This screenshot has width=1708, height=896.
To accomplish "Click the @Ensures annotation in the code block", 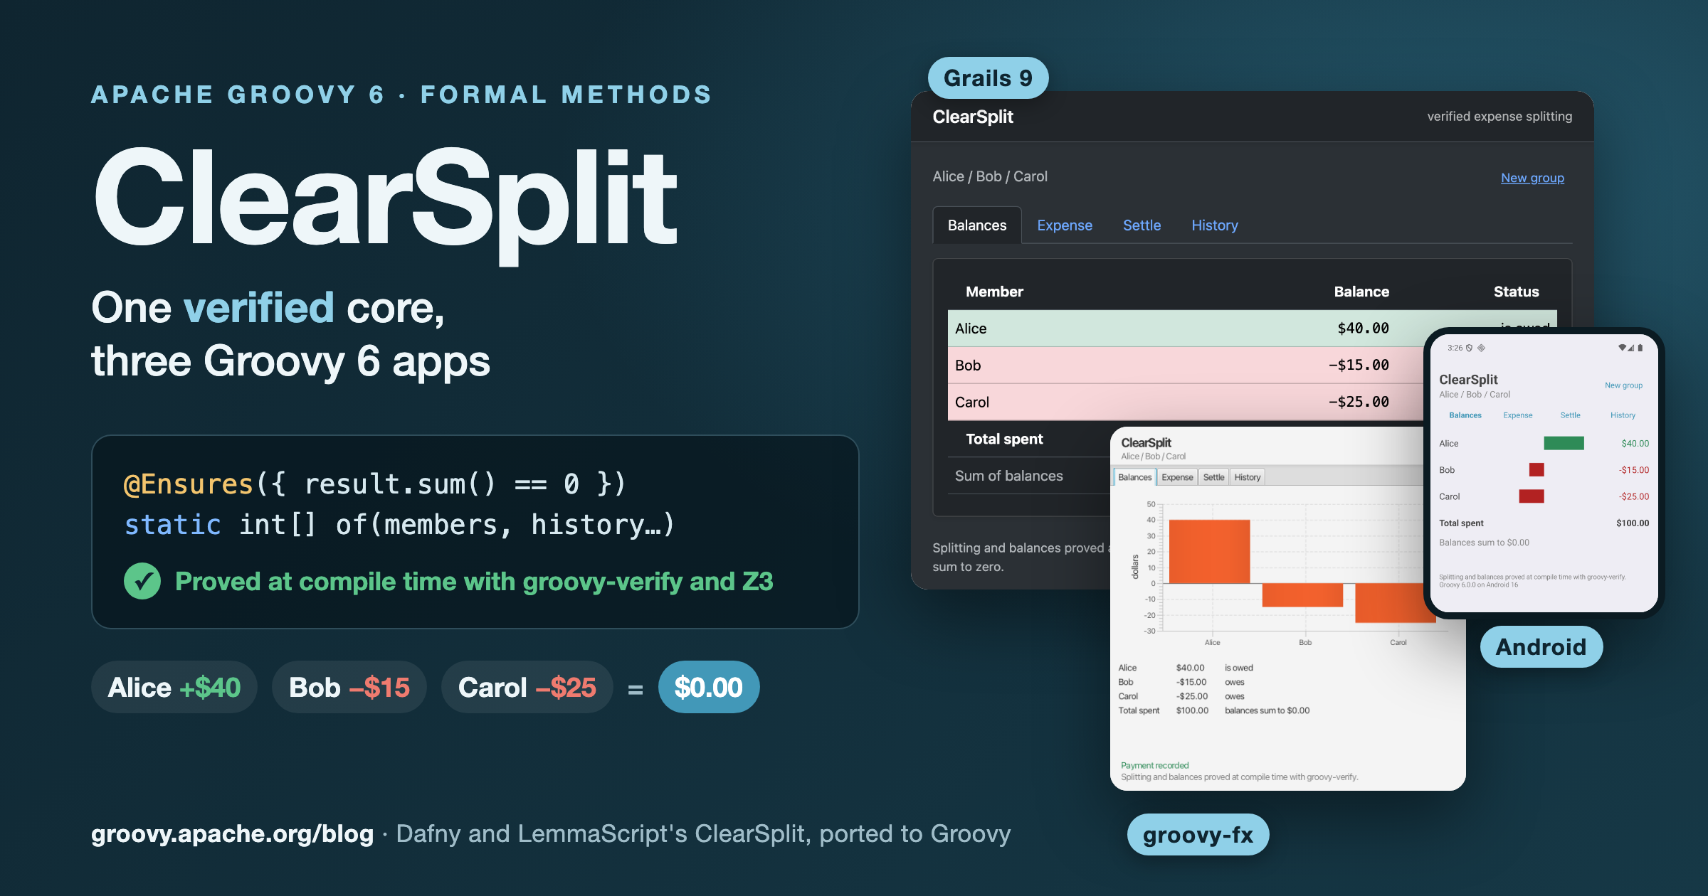I will pyautogui.click(x=189, y=484).
